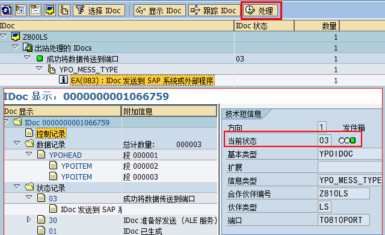
Task: Click the 当前状态 field showing 03
Action: 324,140
